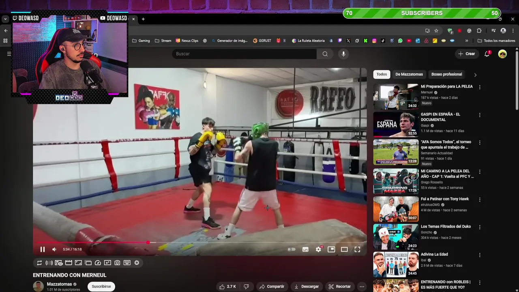Select the Todos filter chip

click(382, 74)
